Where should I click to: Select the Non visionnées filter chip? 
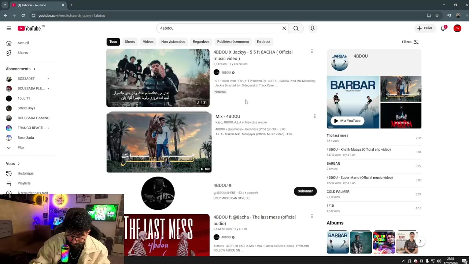tap(173, 42)
